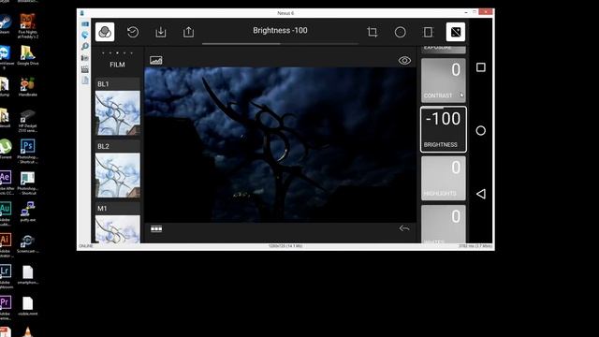Tap the revert history arrow icon
Viewport: 599px width, 337px height.
point(133,32)
